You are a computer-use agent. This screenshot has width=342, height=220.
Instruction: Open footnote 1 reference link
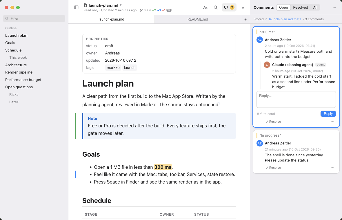point(219,103)
